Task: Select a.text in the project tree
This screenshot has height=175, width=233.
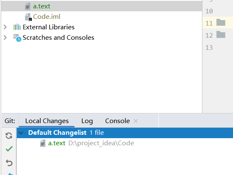Action: 41,6
